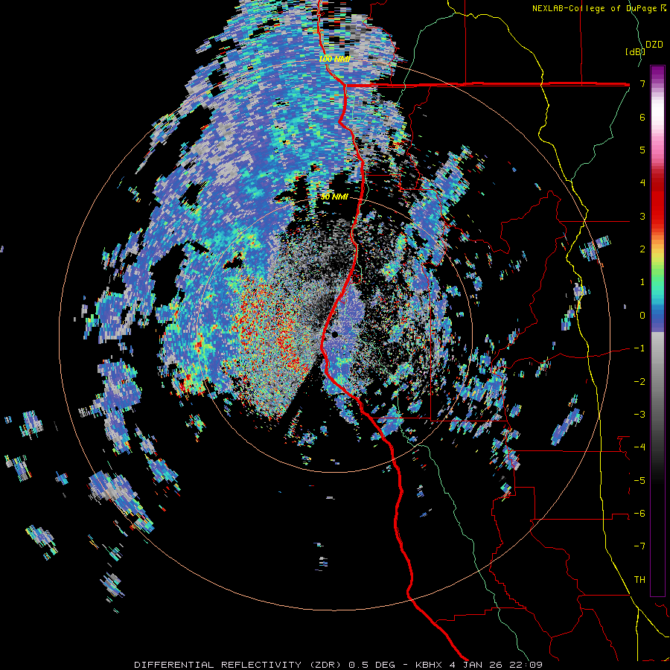Click the color scale label 5
Screen dimensions: 670x670
(x=642, y=150)
